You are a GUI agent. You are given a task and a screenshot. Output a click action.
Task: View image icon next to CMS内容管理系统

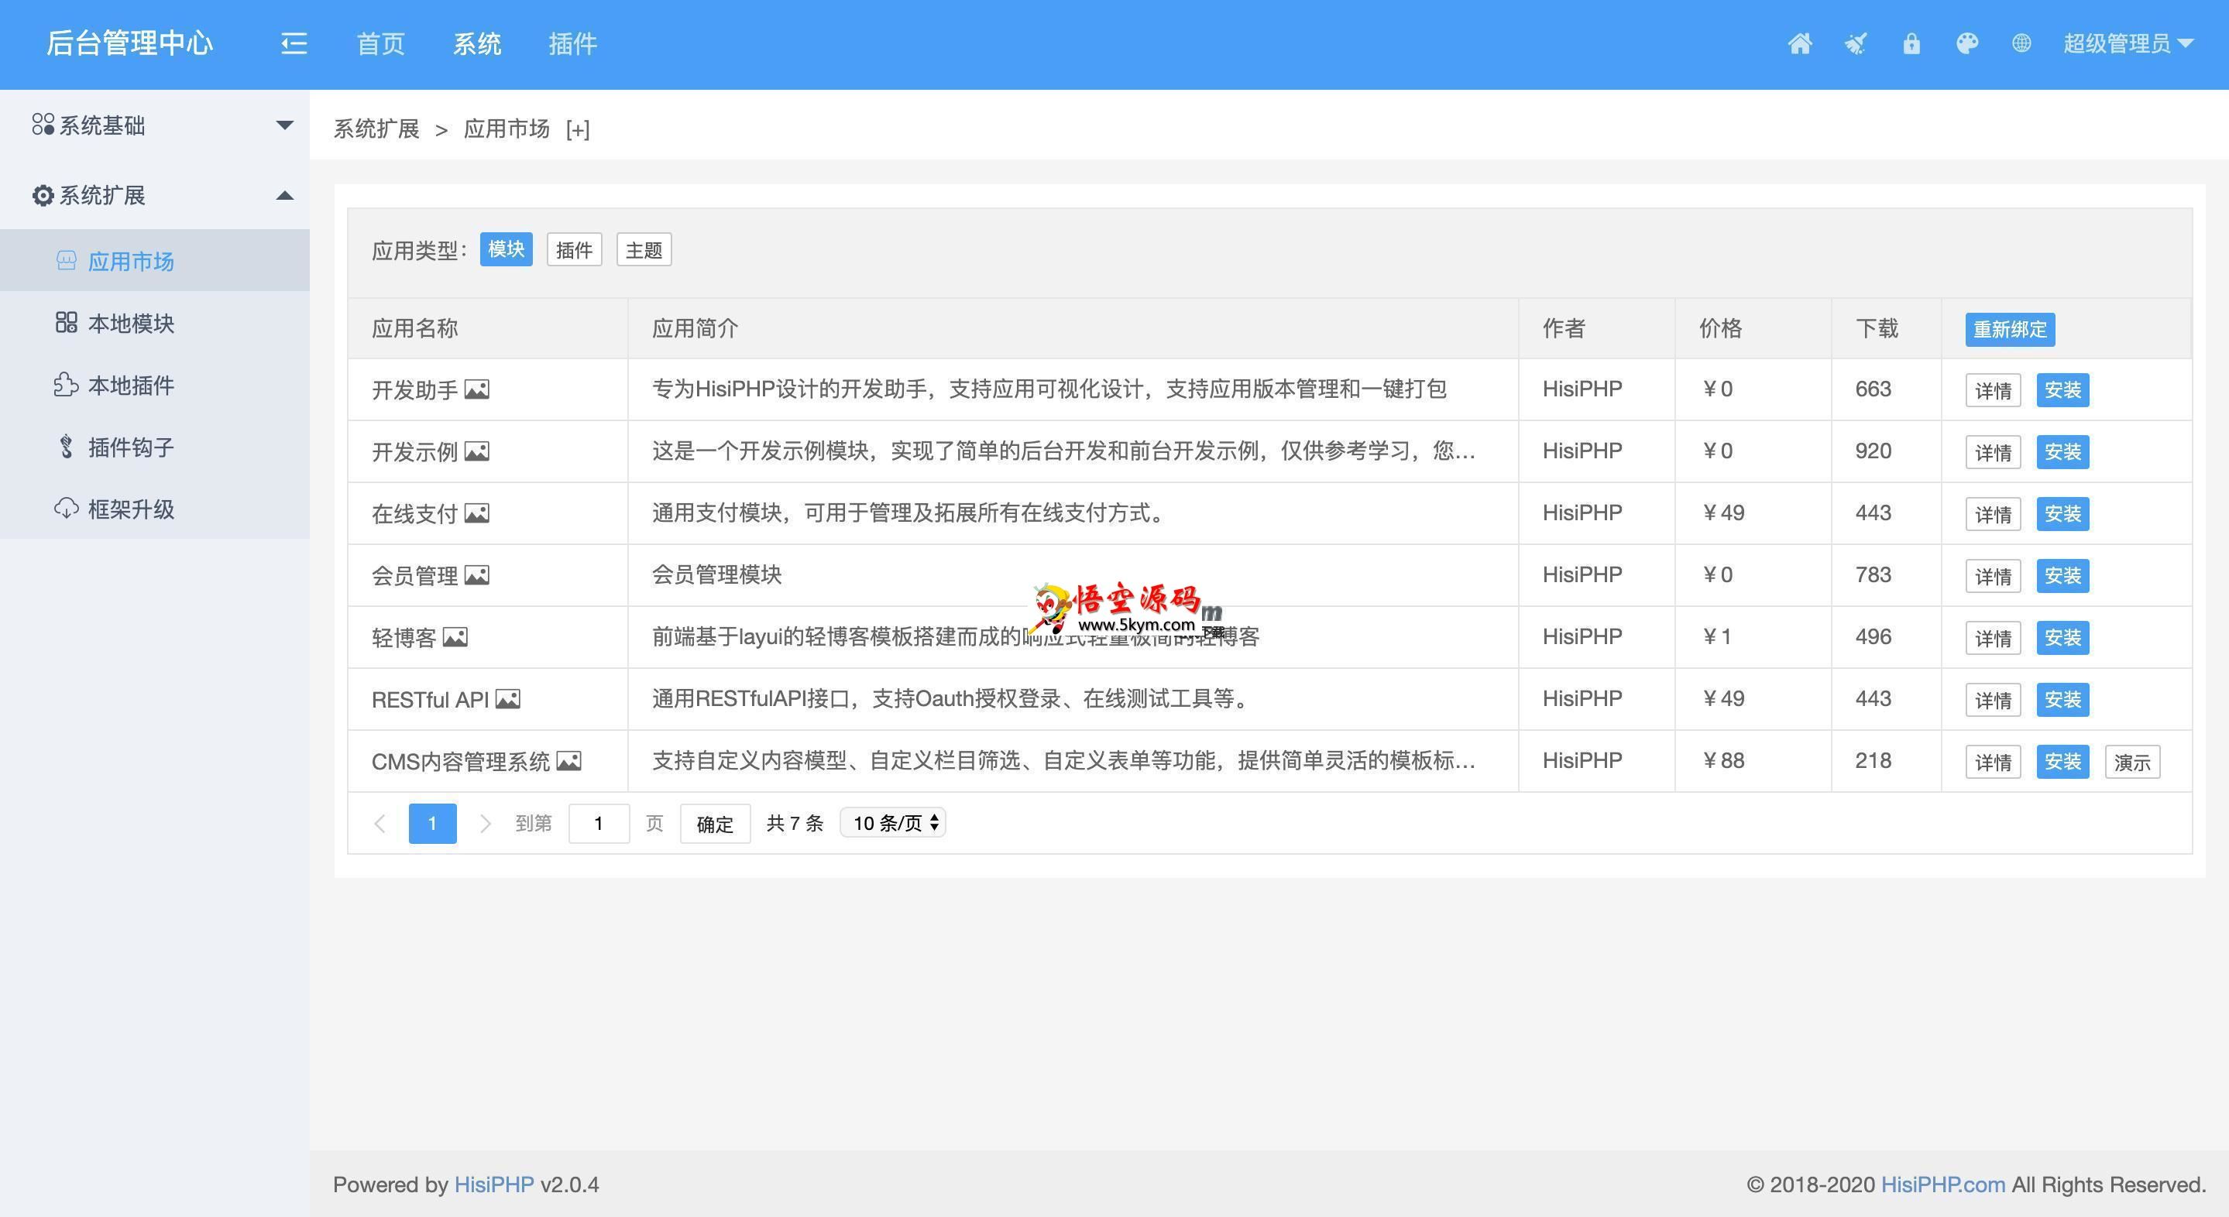[568, 761]
